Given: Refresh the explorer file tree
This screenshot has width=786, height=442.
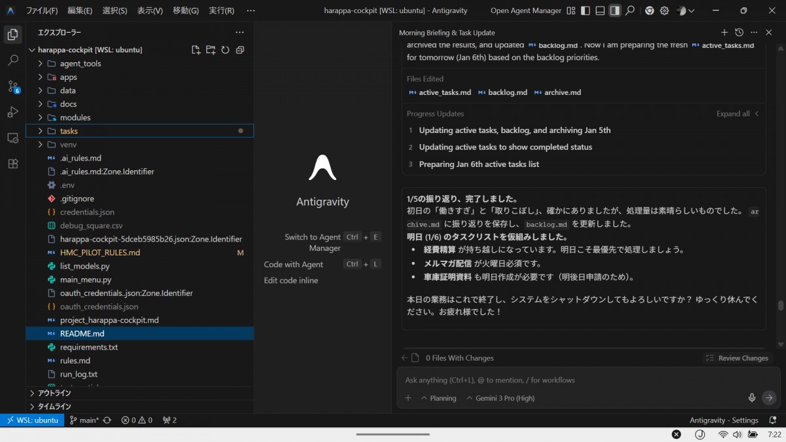Looking at the screenshot, I should (225, 50).
